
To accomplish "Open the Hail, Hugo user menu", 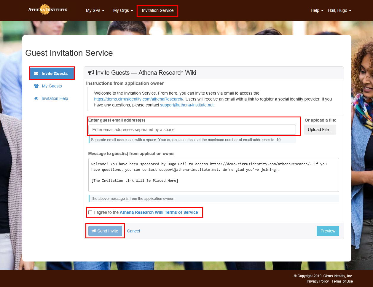I will click(339, 10).
